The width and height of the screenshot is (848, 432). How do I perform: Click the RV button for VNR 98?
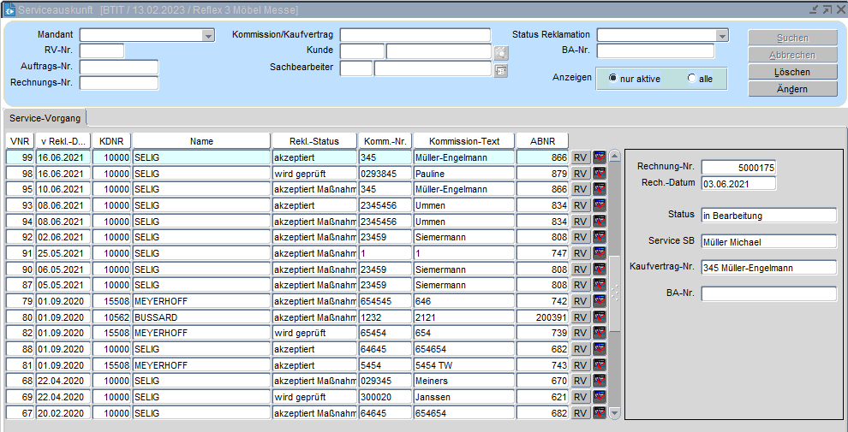pyautogui.click(x=581, y=174)
